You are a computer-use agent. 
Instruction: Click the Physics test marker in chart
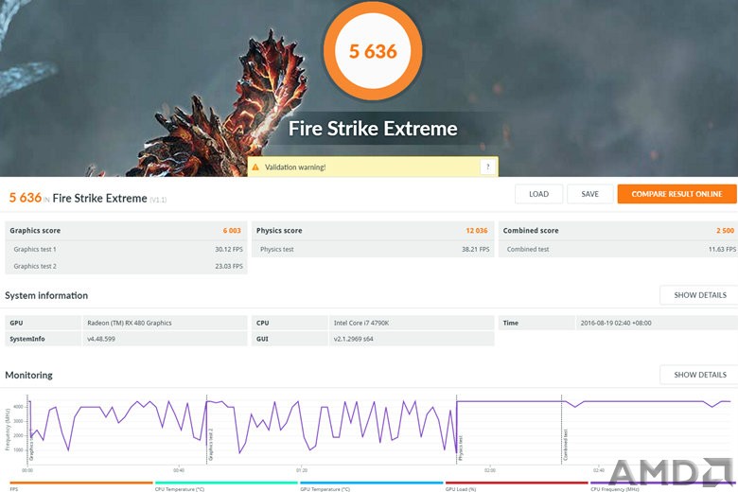coord(461,448)
